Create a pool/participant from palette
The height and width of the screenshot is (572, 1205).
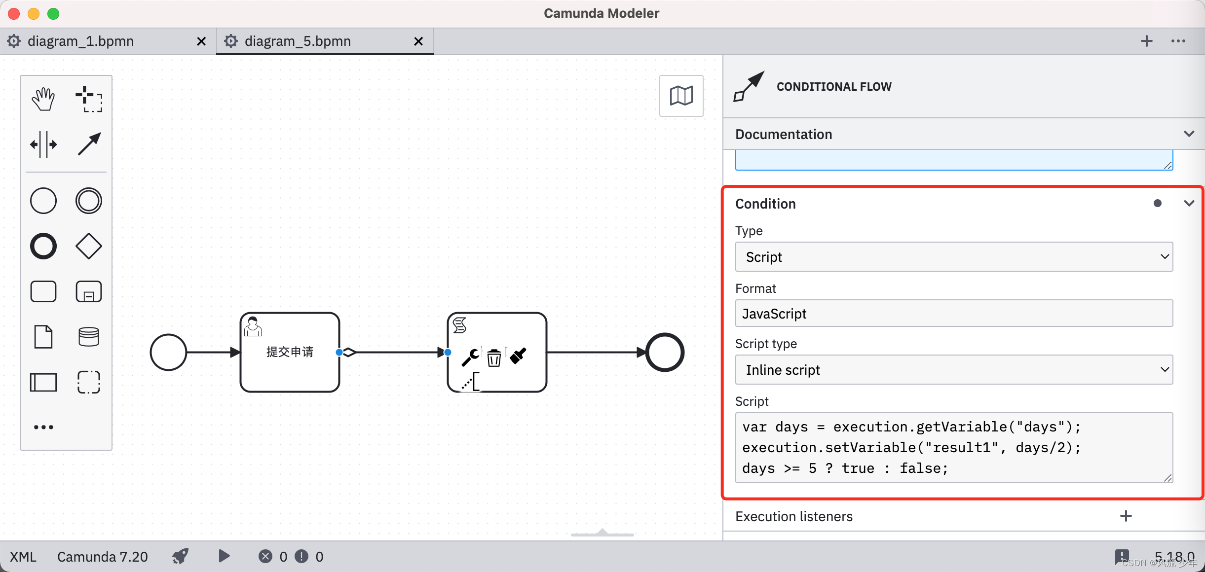point(43,382)
